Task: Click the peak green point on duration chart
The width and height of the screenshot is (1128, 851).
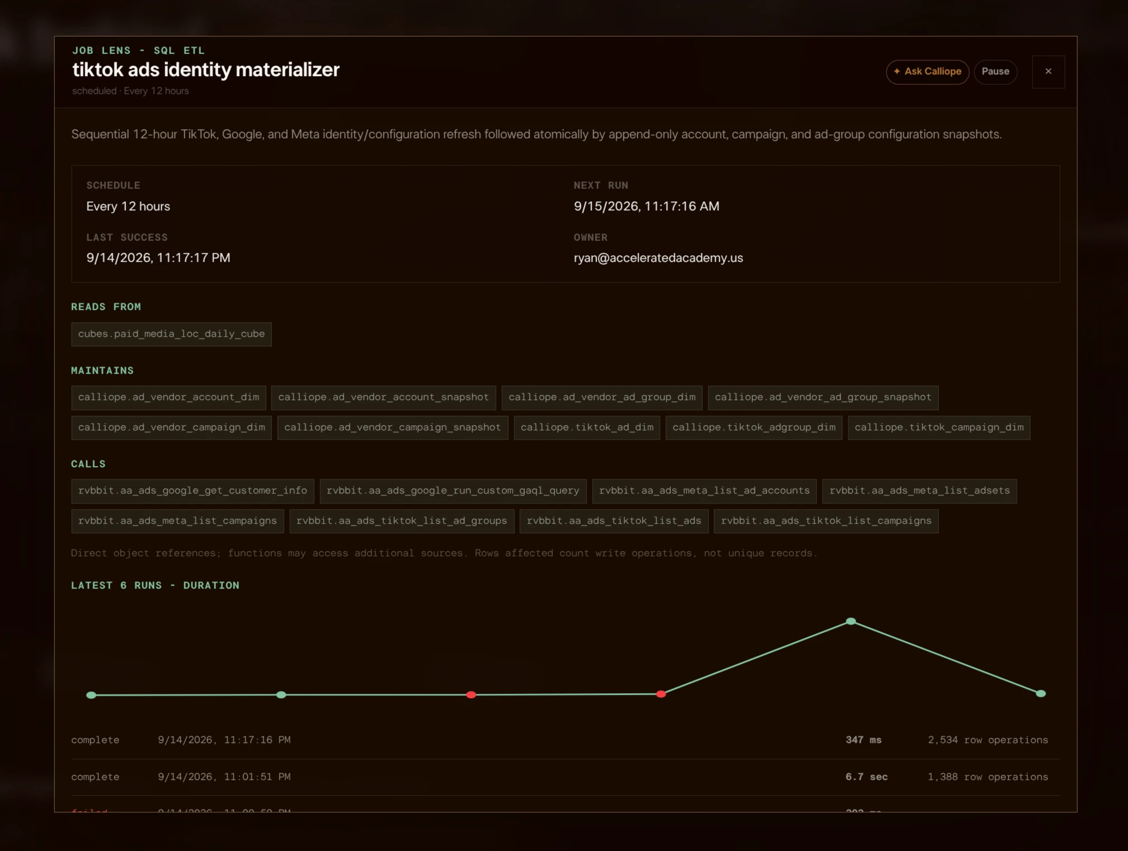Action: coord(851,621)
